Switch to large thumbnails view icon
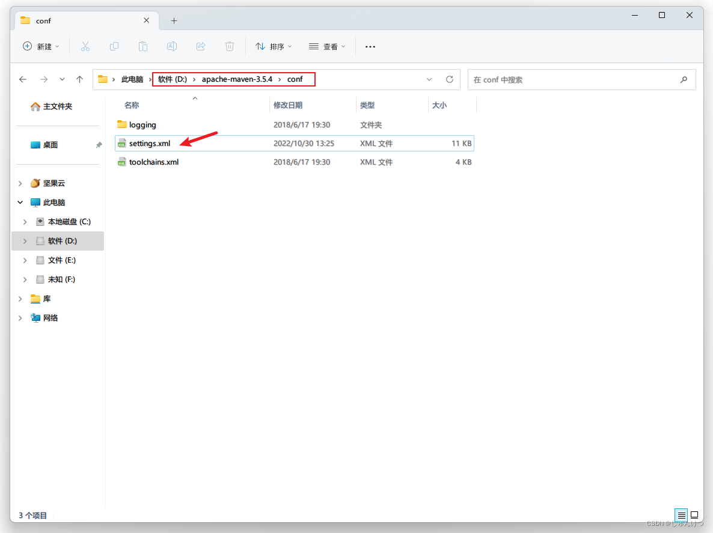 click(x=694, y=515)
